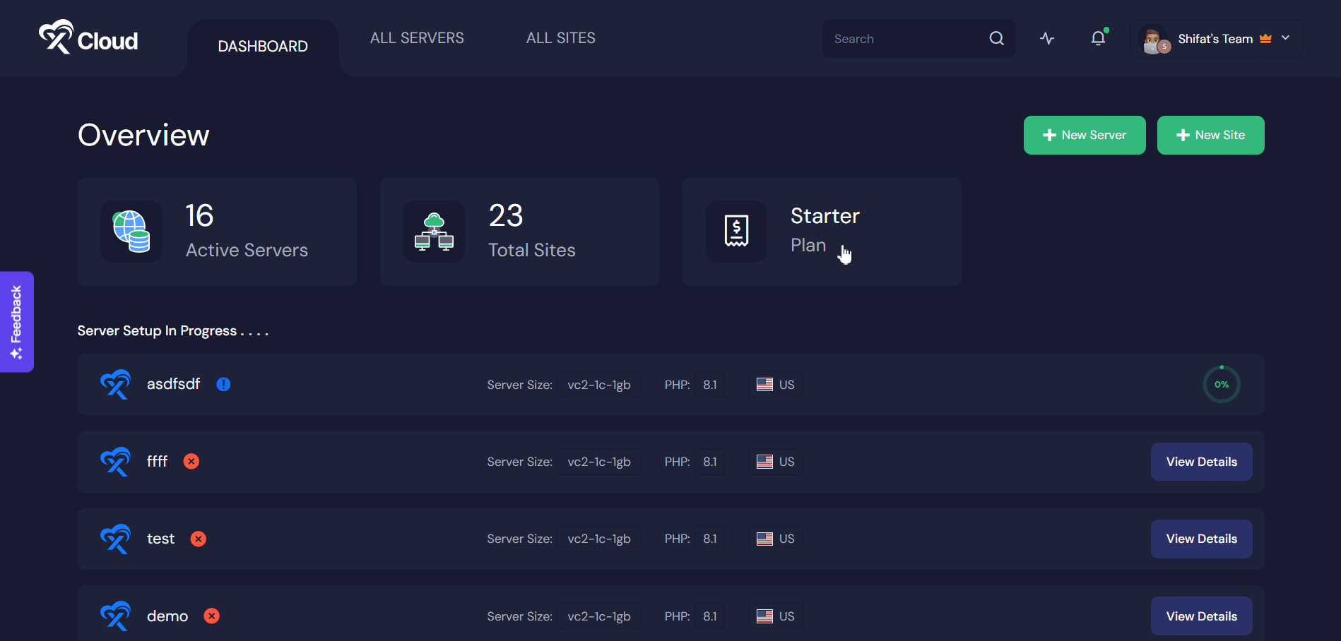Expand the Shifat's Team account dropdown
This screenshot has width=1341, height=641.
tap(1286, 38)
